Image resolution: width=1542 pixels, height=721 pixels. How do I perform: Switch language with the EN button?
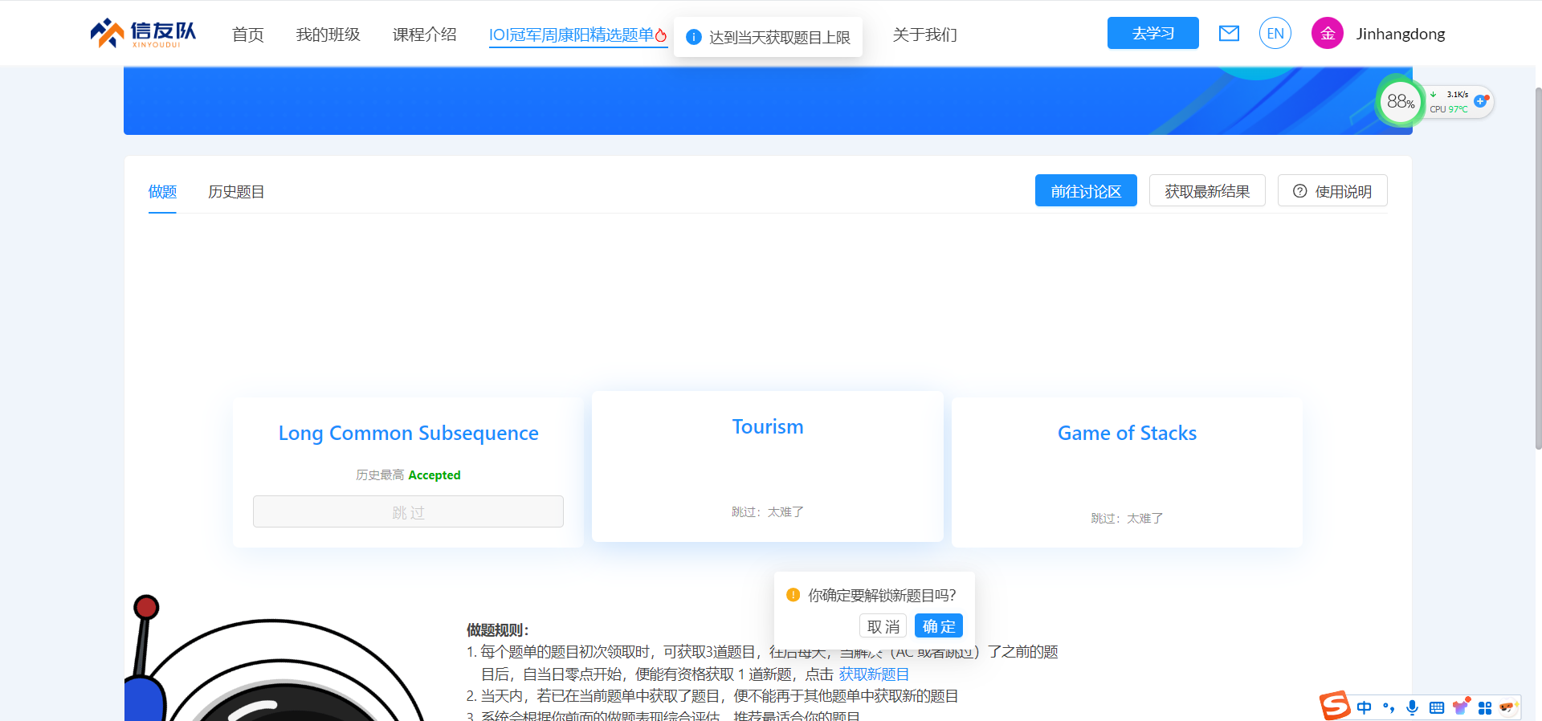tap(1275, 33)
